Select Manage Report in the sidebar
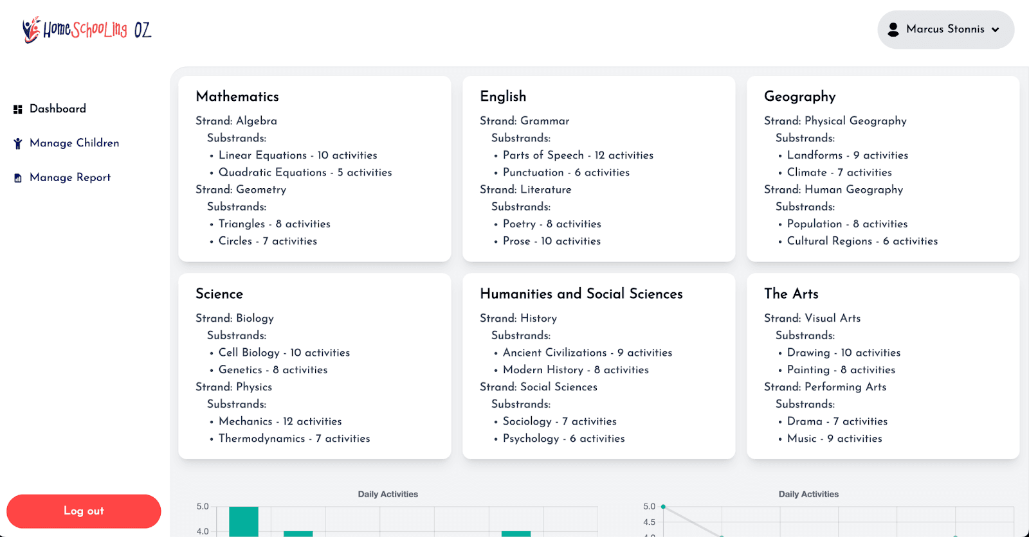Viewport: 1029px width, 537px height. [x=69, y=177]
